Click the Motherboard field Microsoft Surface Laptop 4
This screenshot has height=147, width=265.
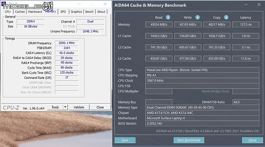(202, 118)
